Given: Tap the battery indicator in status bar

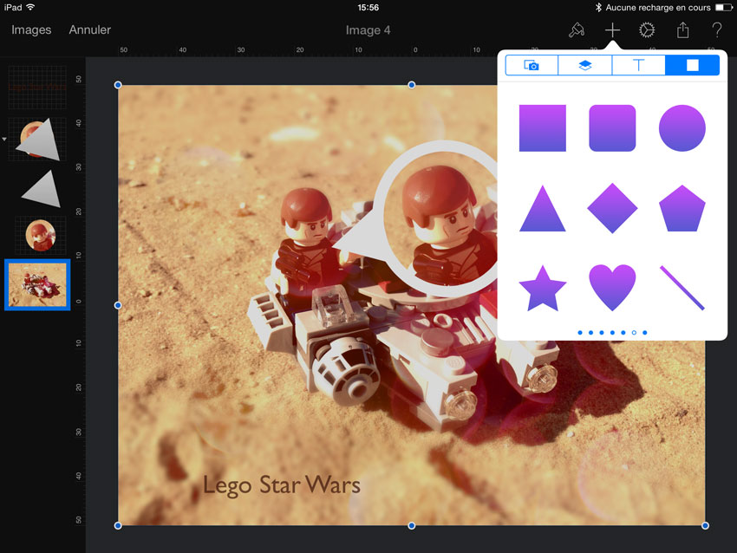Looking at the screenshot, I should (724, 8).
